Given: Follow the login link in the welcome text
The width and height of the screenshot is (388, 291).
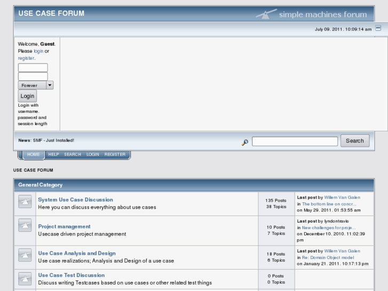Looking at the screenshot, I should coord(38,51).
